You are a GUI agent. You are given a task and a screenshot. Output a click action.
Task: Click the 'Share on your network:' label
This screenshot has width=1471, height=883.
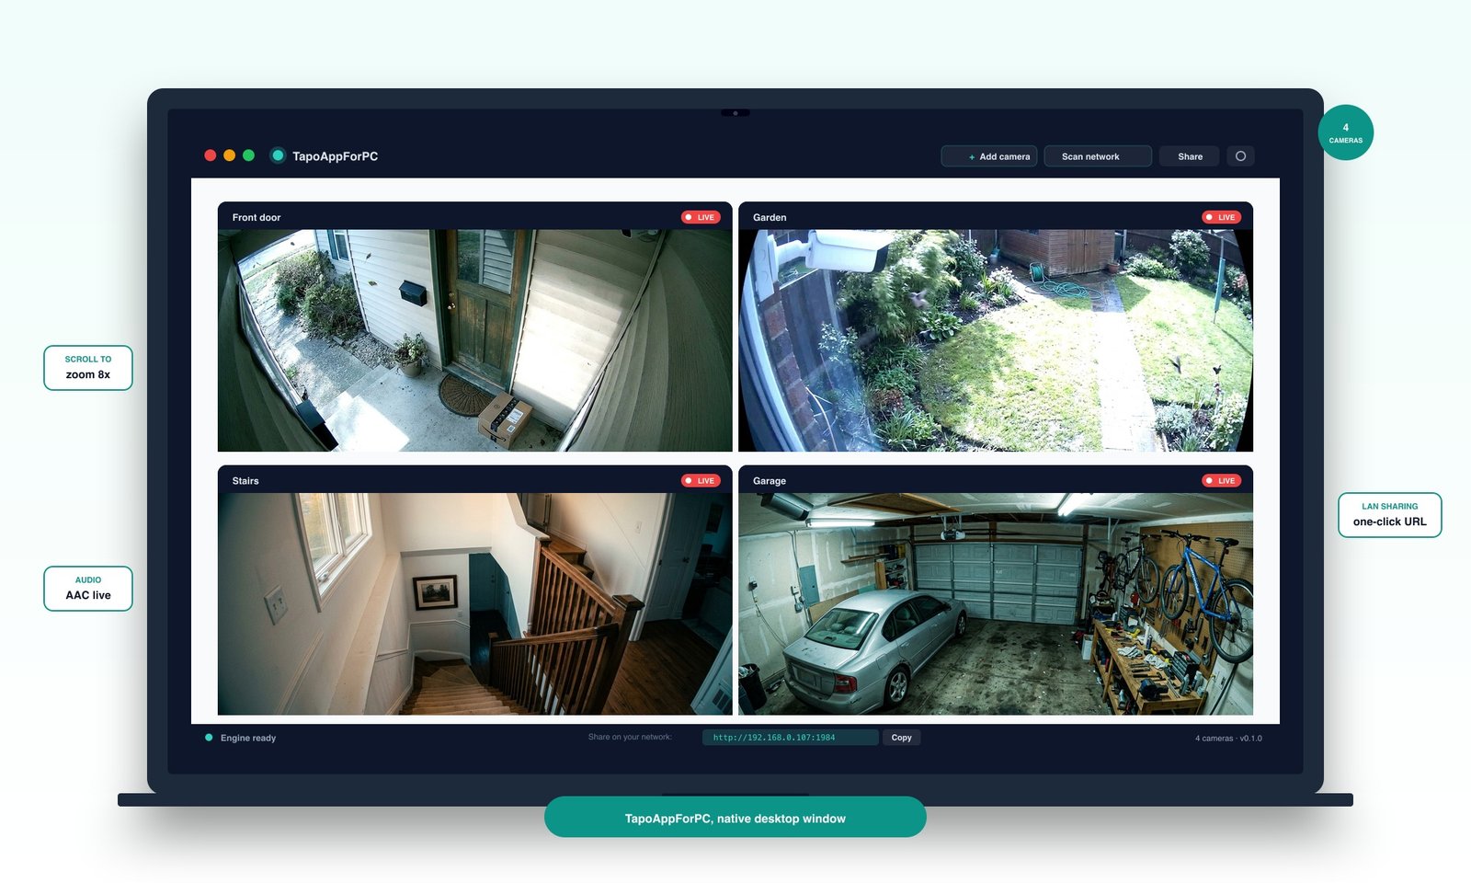click(x=630, y=737)
